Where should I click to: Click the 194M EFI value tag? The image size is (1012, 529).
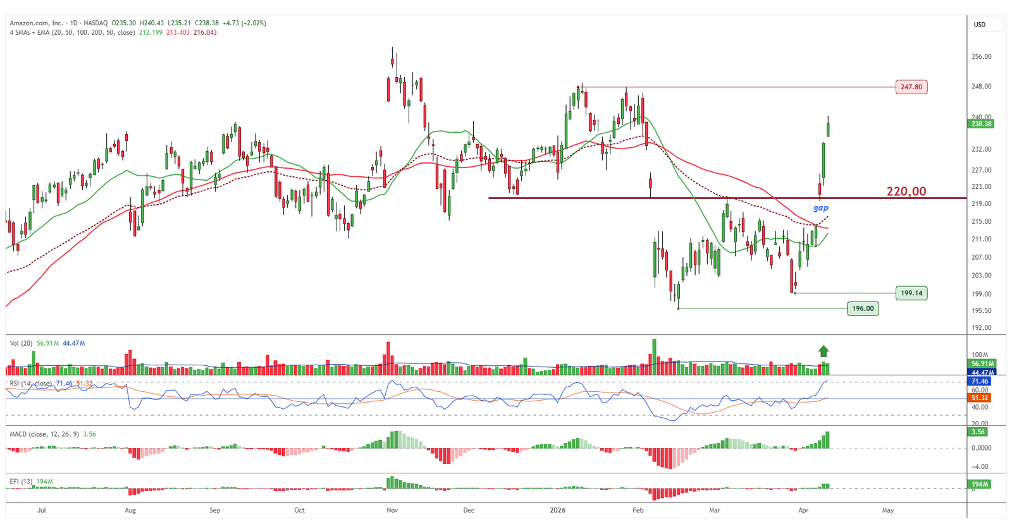coord(980,484)
